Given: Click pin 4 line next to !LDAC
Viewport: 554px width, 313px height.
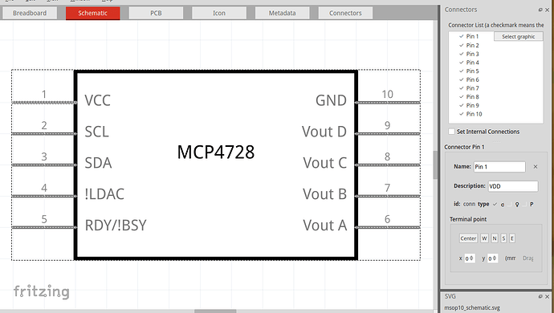Looking at the screenshot, I should pos(44,196).
